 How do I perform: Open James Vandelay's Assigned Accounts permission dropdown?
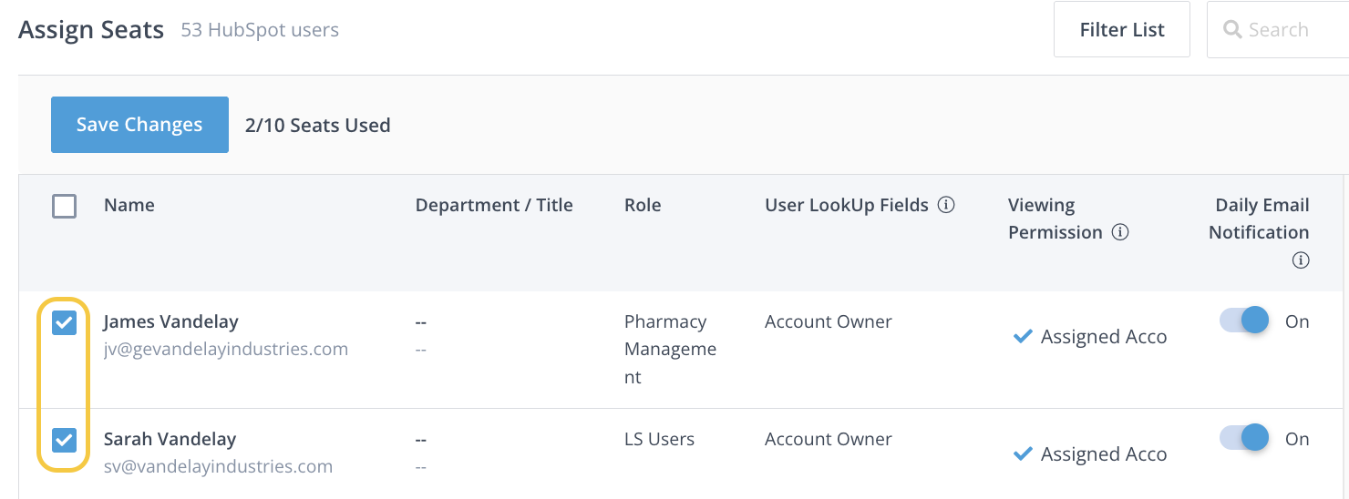point(1103,337)
